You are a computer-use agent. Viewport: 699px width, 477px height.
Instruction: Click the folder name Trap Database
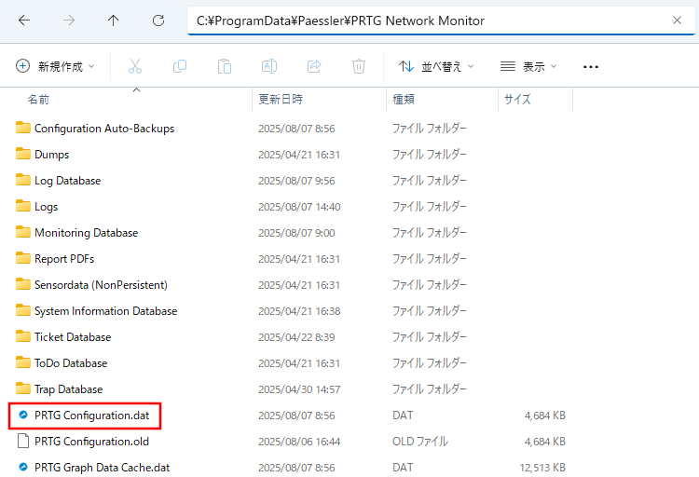tap(69, 389)
